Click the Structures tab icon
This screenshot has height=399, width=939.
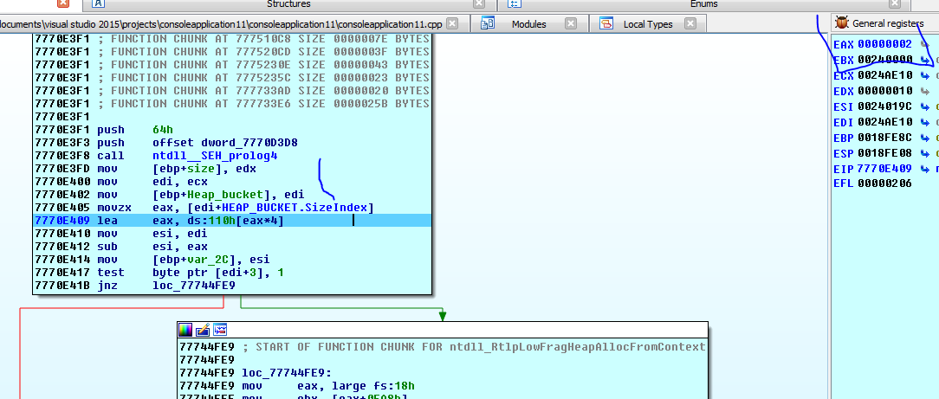[99, 4]
